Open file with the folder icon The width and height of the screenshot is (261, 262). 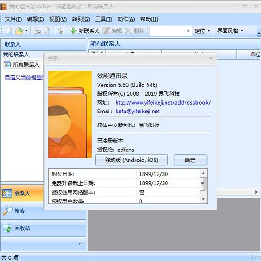click(19, 31)
